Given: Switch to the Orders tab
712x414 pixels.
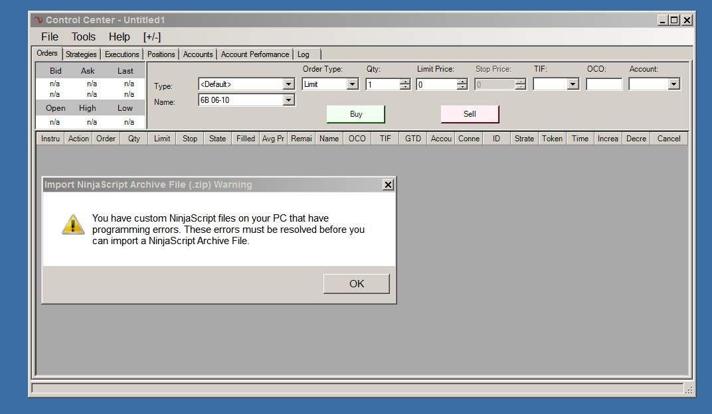Looking at the screenshot, I should 47,53.
